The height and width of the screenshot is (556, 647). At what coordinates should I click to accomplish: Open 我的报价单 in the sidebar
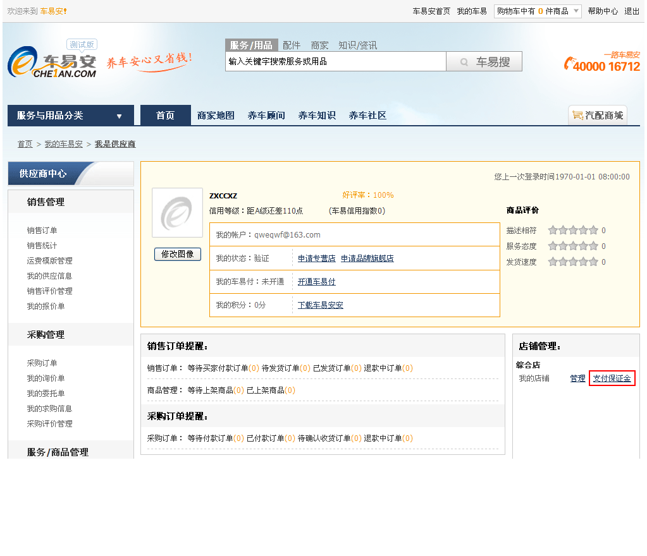point(46,306)
